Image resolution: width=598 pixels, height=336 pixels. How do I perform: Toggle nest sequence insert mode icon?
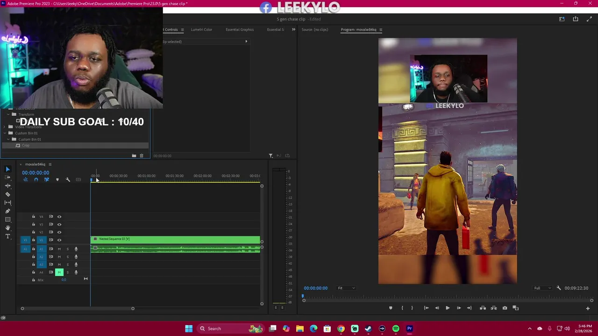26,180
